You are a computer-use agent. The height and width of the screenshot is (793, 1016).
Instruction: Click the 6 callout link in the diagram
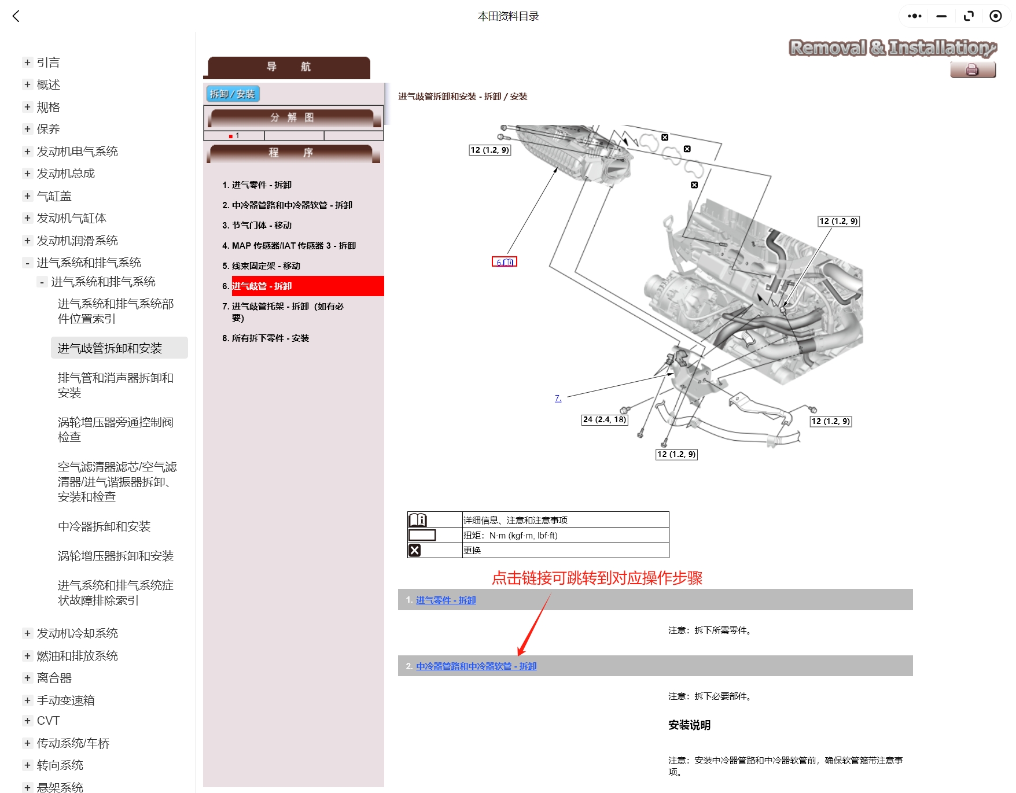coord(505,261)
